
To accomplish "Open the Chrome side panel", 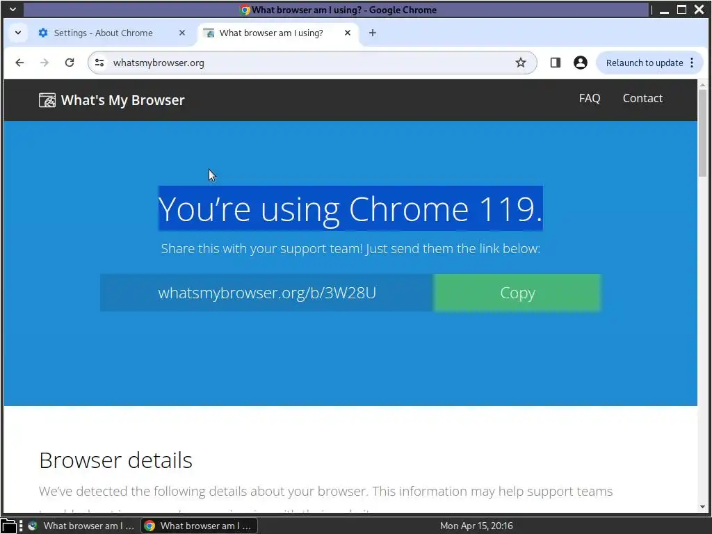I will click(555, 63).
